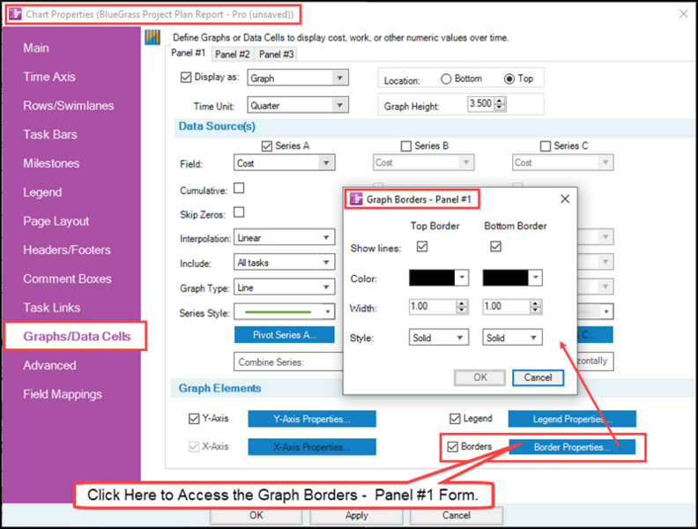
Task: Click the bottom Cancel button of Chart Properties
Action: pos(457,516)
